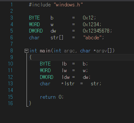Click line number 3 in the gutter
The height and width of the screenshot is (123, 134).
(x=12, y=18)
